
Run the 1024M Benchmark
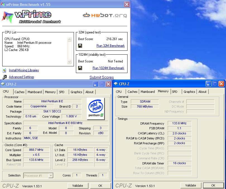108,68
